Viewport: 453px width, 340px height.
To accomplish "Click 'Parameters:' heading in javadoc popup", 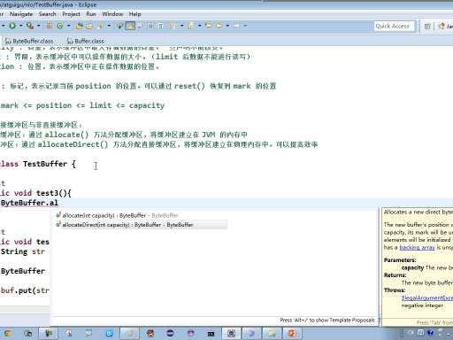I will (x=400, y=260).
